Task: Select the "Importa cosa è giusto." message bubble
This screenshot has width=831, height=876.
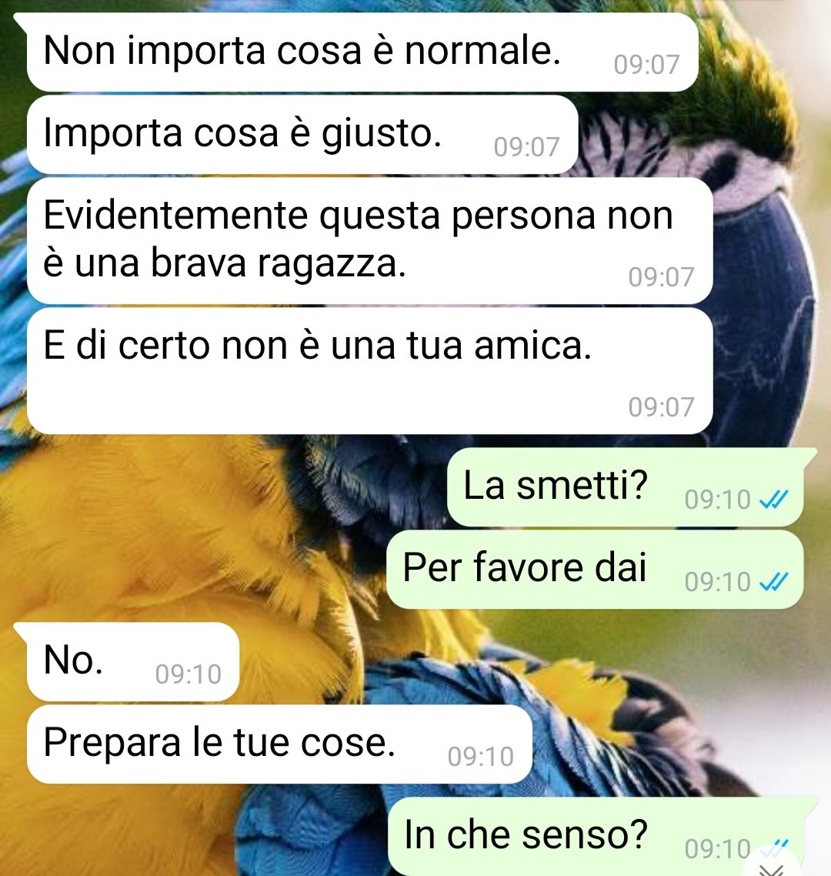Action: [302, 134]
